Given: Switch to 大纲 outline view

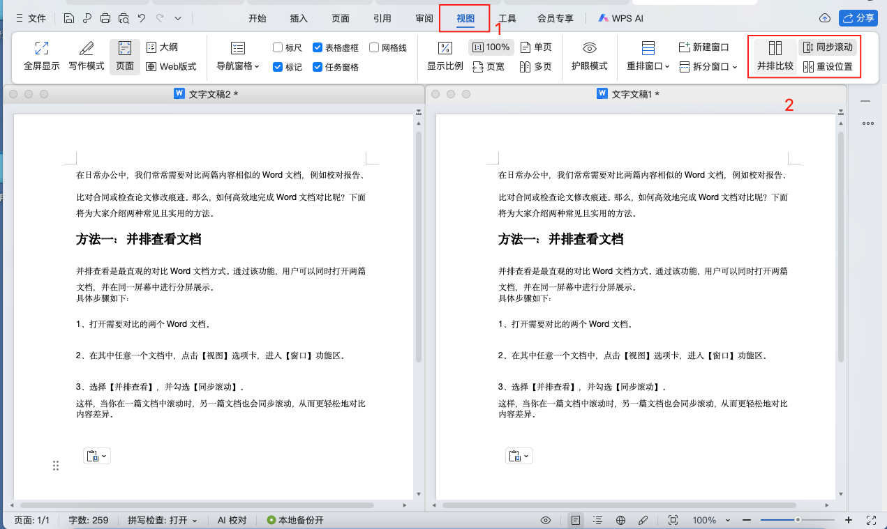Looking at the screenshot, I should point(162,47).
